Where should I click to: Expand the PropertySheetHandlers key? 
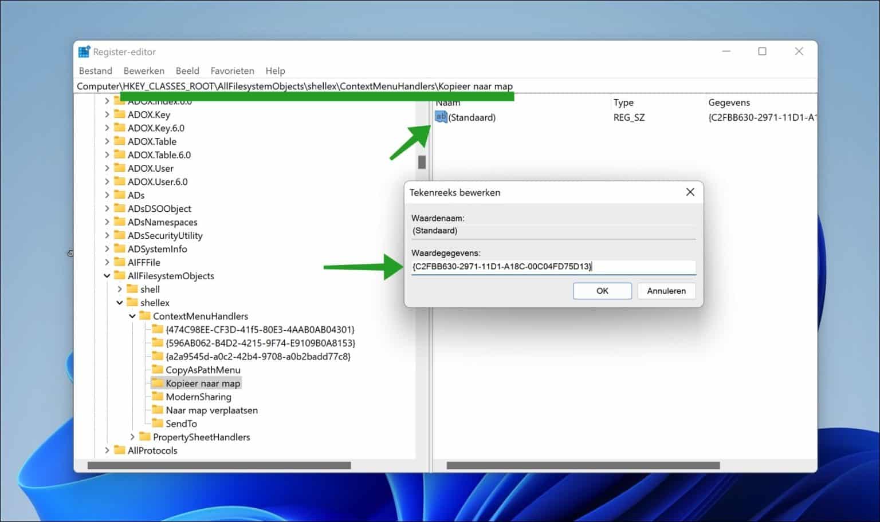[x=132, y=437]
